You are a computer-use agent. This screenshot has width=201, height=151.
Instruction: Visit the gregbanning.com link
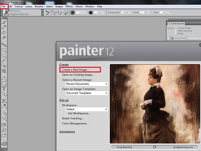pyautogui.click(x=183, y=147)
